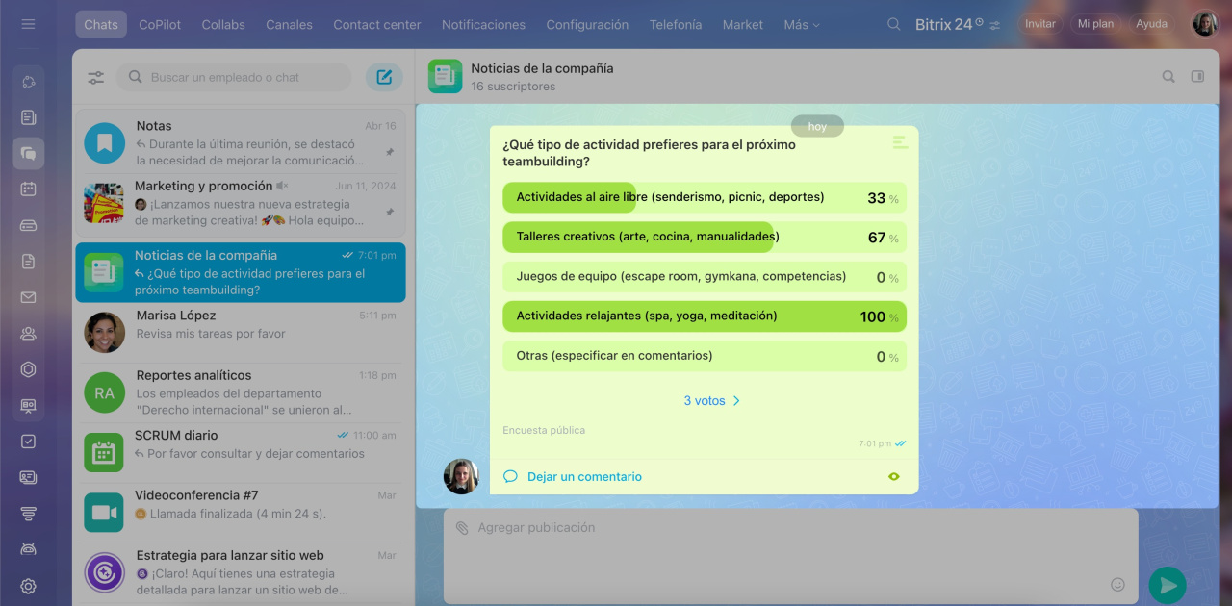Open sliders settings icon beside Bitrix 24
This screenshot has height=606, width=1232.
pyautogui.click(x=995, y=25)
